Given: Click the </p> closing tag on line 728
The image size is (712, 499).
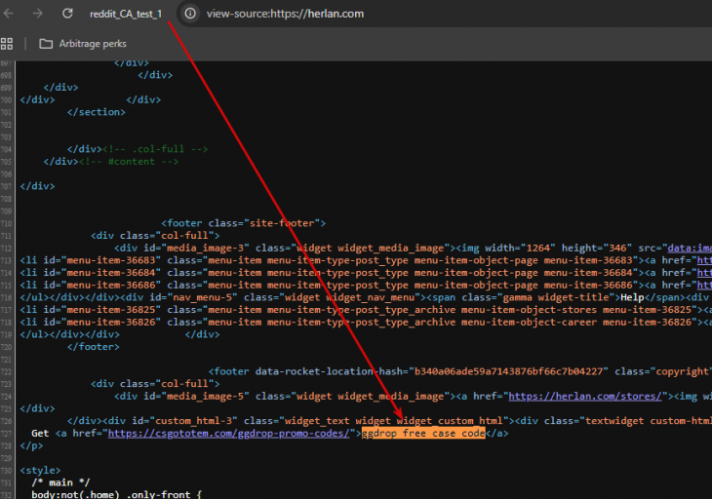Looking at the screenshot, I should pyautogui.click(x=31, y=446).
